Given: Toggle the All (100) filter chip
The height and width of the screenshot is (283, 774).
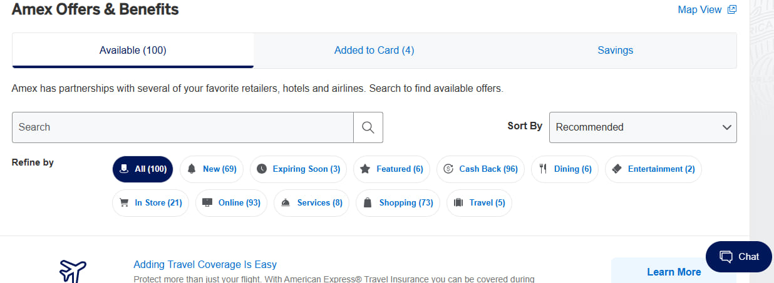Looking at the screenshot, I should pos(143,169).
